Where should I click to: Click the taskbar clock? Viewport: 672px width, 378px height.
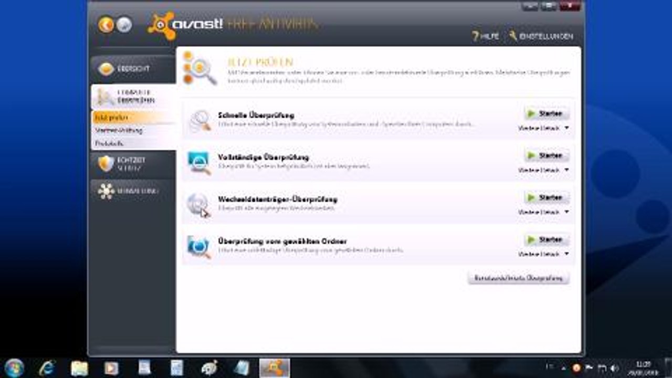(643, 367)
